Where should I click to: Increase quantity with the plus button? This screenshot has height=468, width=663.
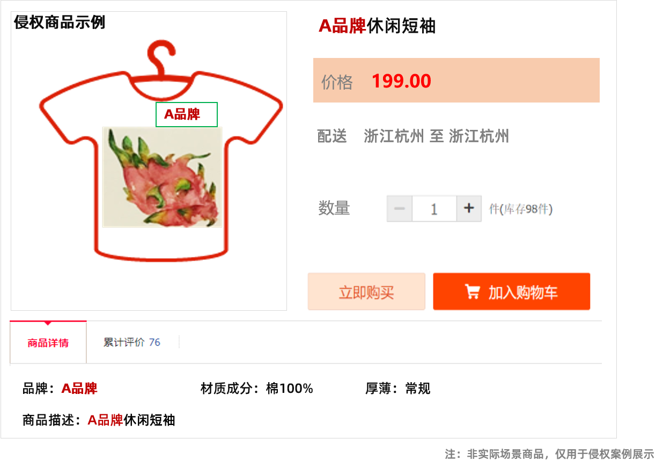[x=469, y=208]
